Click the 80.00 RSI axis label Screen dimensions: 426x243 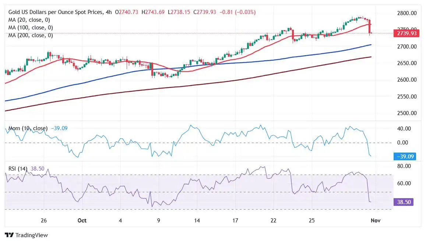tap(404, 166)
